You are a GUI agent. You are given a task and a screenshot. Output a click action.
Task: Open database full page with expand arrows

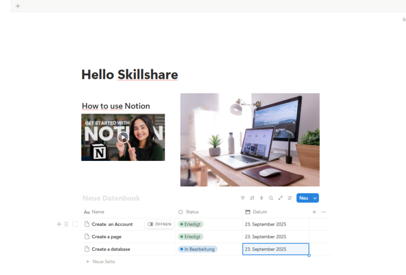click(280, 198)
